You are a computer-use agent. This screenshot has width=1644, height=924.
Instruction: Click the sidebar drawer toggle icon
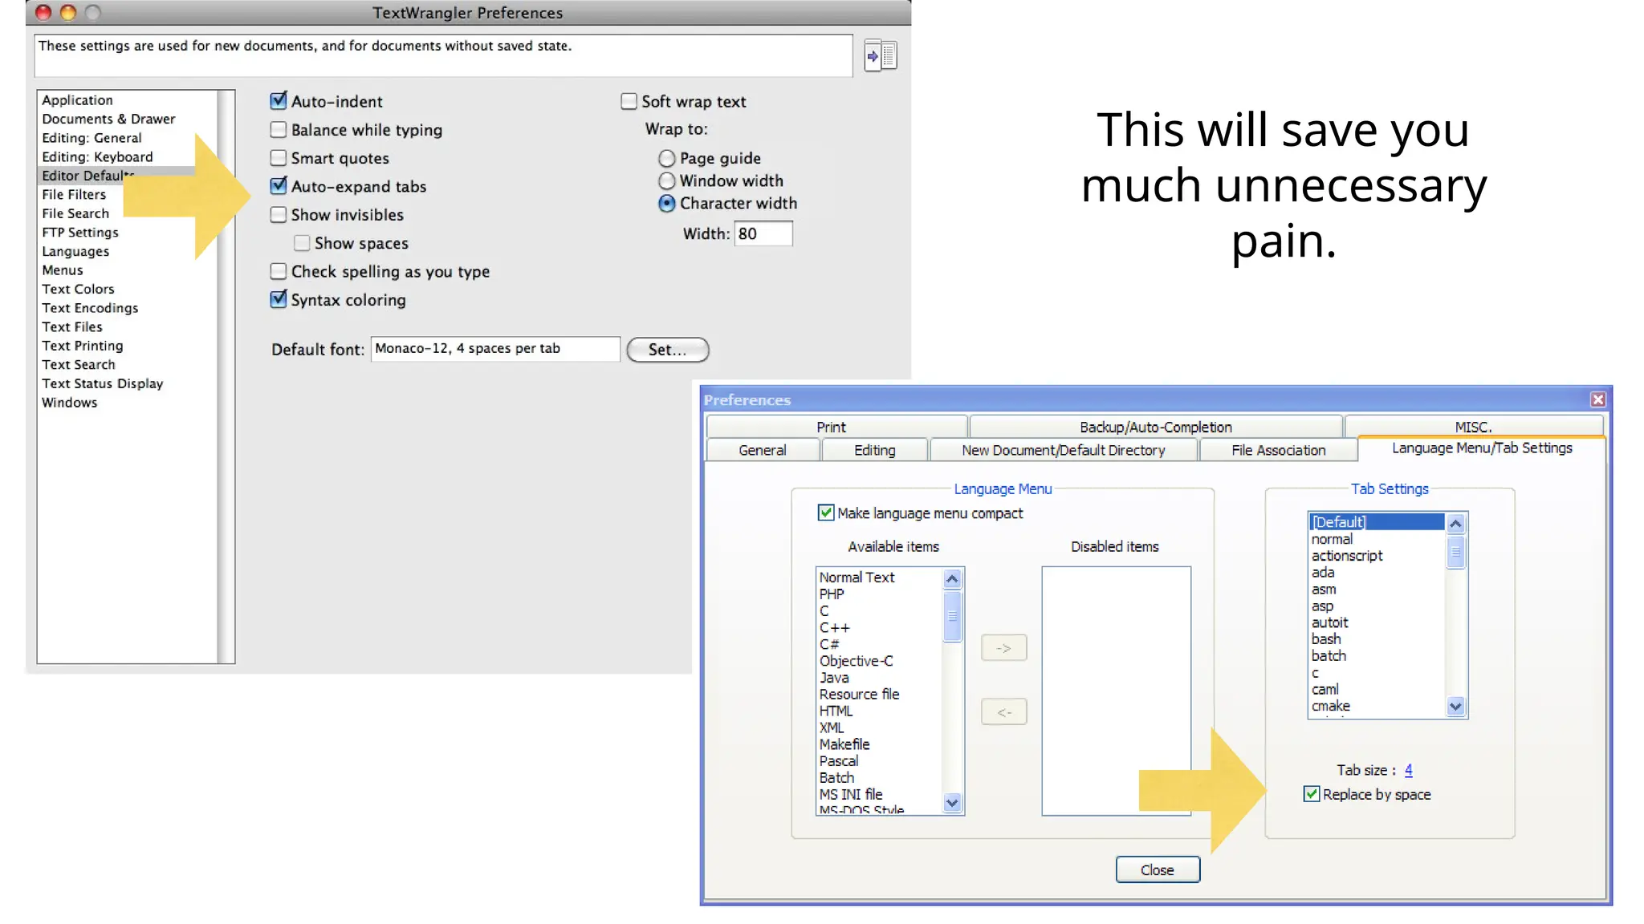881,55
